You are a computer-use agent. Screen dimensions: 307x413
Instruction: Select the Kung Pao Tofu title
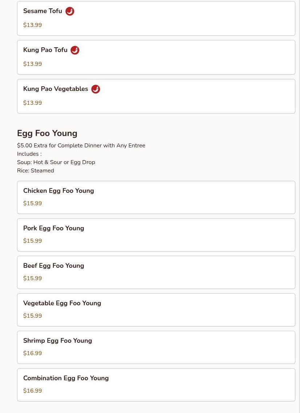tap(45, 50)
